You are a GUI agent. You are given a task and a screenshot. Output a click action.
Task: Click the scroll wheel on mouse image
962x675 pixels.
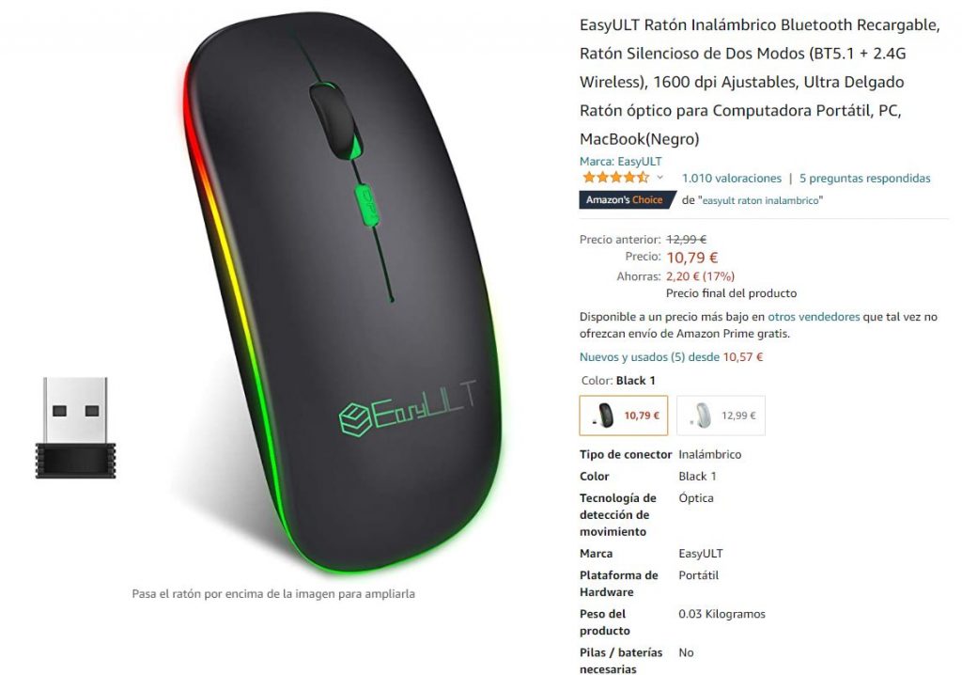335,120
